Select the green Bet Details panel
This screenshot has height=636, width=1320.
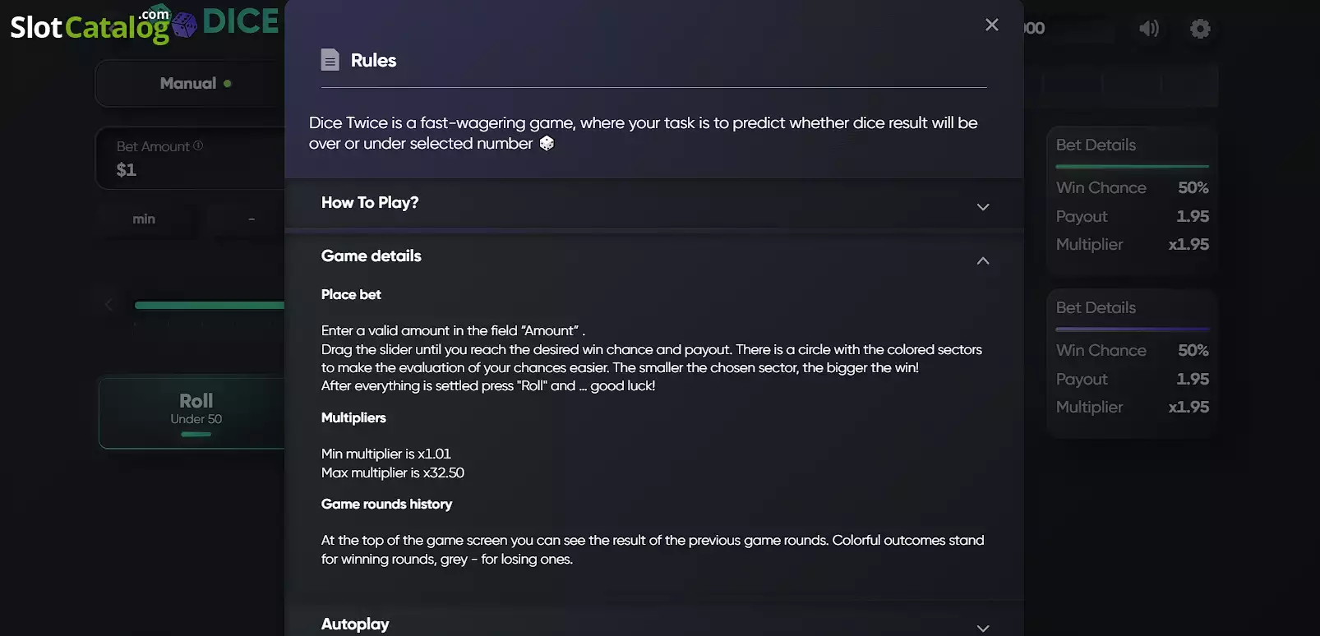tap(1132, 200)
